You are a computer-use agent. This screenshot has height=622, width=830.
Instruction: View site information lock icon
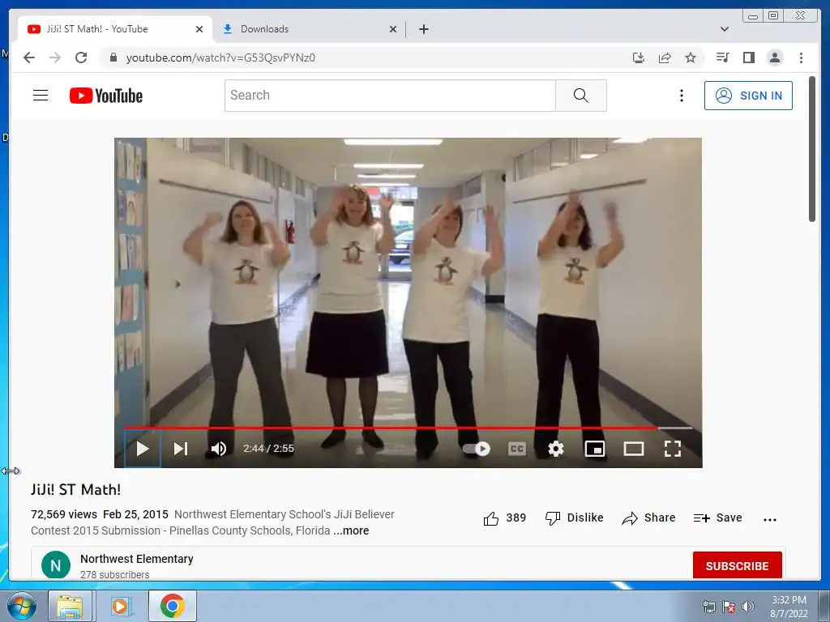113,58
